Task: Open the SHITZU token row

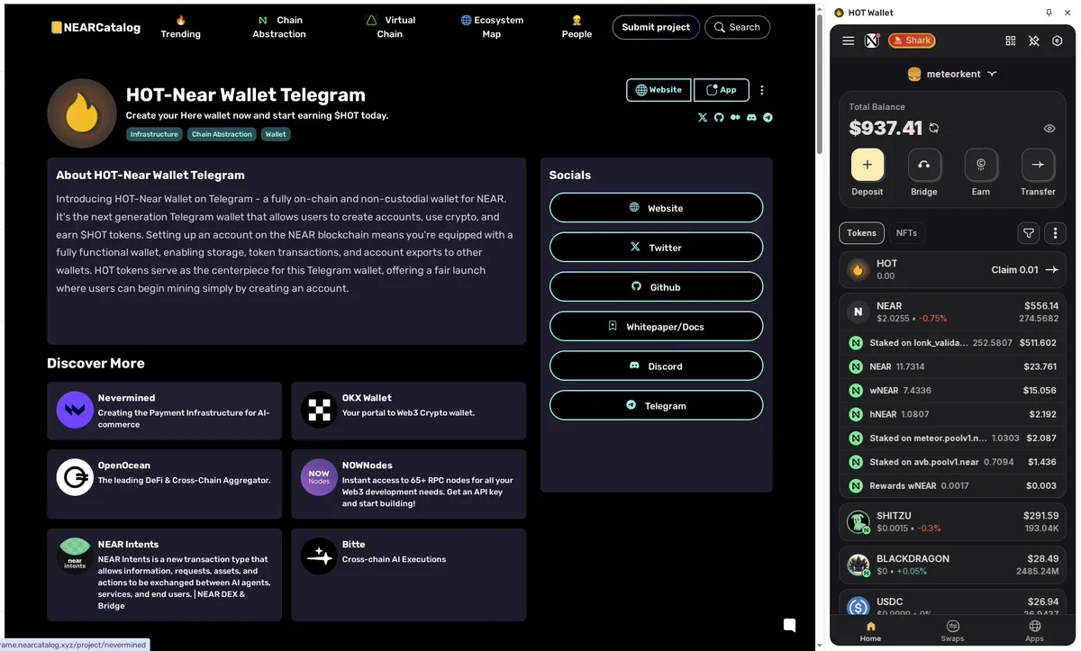Action: 953,522
